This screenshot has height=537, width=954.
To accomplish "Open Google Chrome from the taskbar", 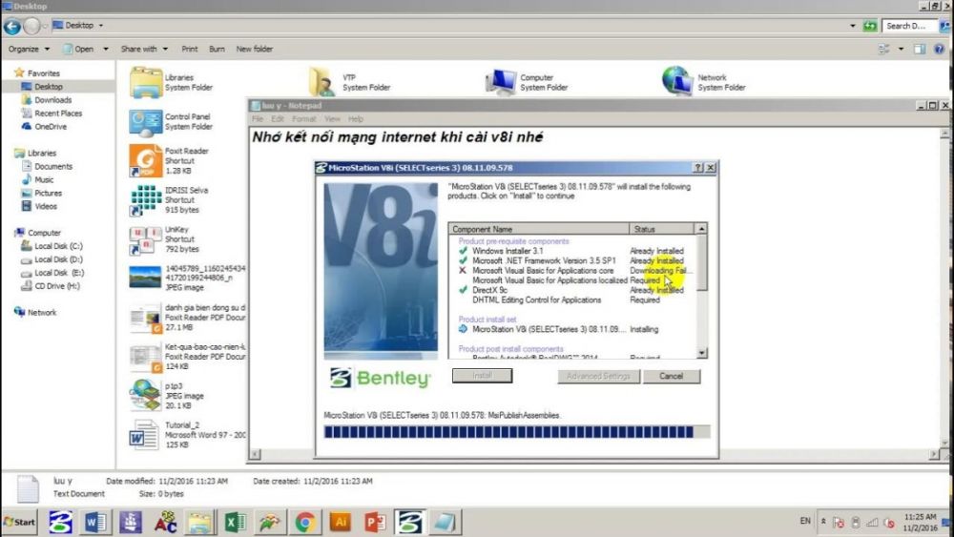I will (305, 522).
